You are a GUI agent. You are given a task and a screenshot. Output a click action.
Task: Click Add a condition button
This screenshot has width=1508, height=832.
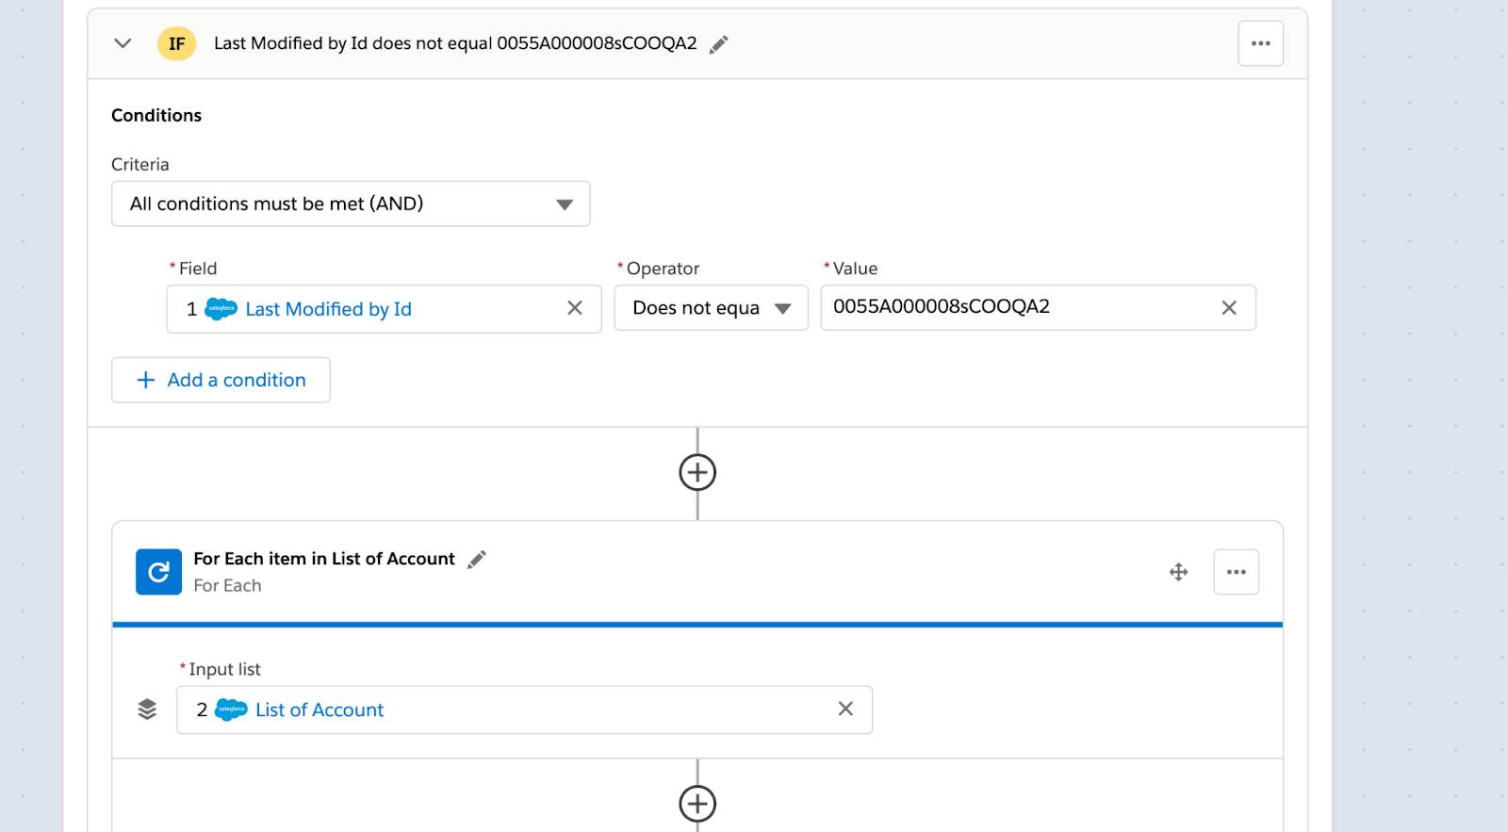(x=221, y=380)
